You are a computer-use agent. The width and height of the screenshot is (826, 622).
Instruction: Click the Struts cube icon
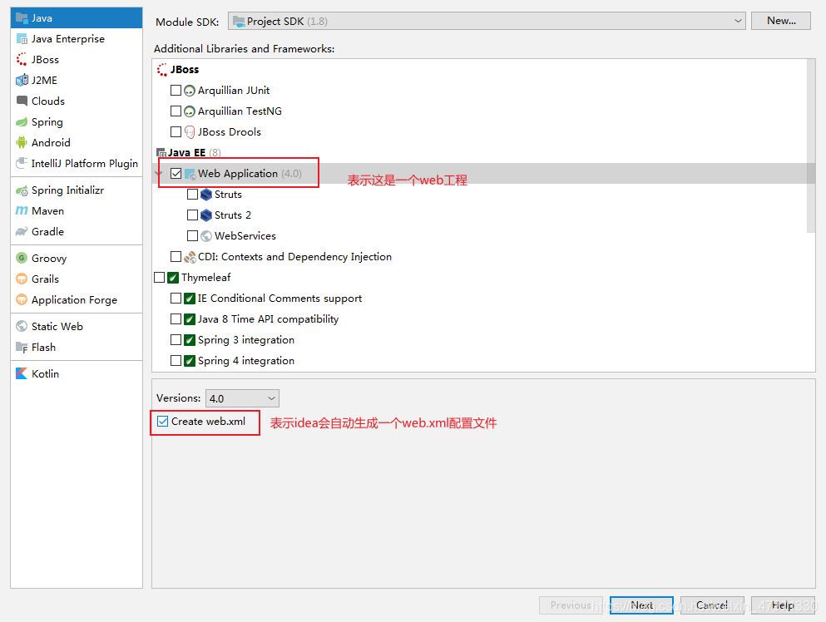click(x=206, y=195)
